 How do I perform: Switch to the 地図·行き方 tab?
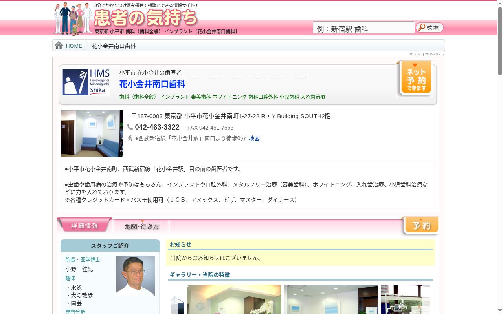click(141, 226)
